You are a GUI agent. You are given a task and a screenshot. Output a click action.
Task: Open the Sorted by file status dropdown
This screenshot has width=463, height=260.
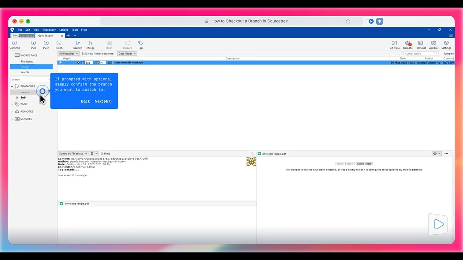[73, 153]
